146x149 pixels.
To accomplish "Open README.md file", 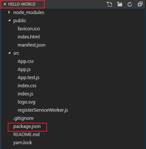I will tap(26, 135).
